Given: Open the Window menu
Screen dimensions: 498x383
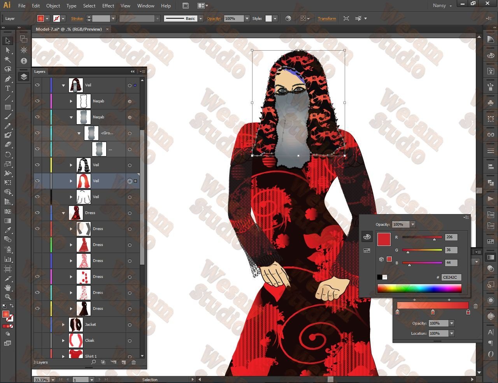Looking at the screenshot, I should 146,6.
